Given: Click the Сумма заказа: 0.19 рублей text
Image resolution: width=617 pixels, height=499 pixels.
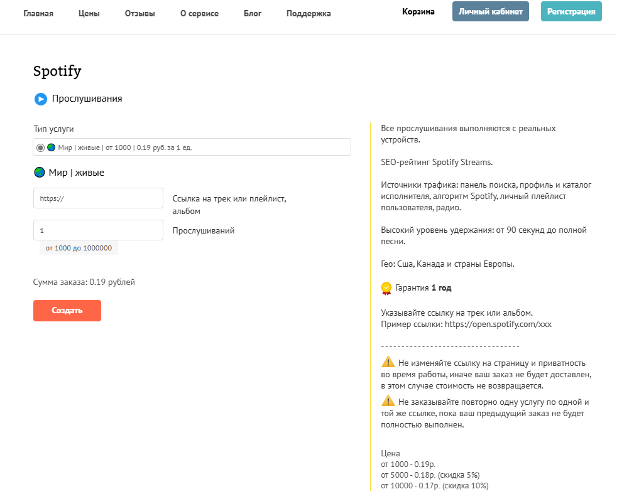Looking at the screenshot, I should [84, 282].
